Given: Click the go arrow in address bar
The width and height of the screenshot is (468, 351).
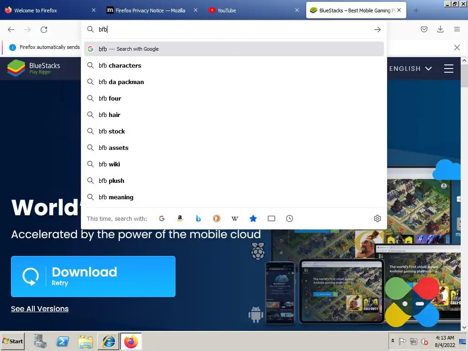Looking at the screenshot, I should tap(377, 30).
